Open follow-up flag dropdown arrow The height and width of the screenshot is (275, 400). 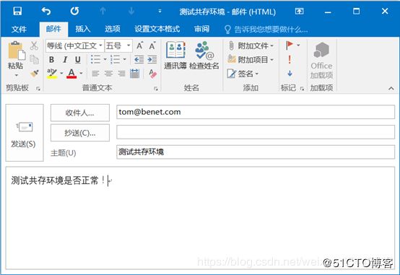(x=298, y=45)
